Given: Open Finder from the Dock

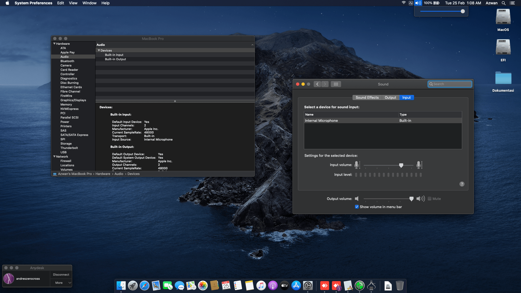Looking at the screenshot, I should (121, 286).
